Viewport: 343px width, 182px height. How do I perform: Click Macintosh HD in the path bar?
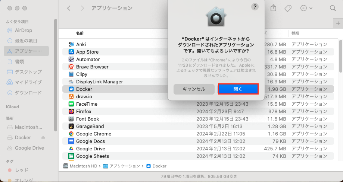[80, 166]
